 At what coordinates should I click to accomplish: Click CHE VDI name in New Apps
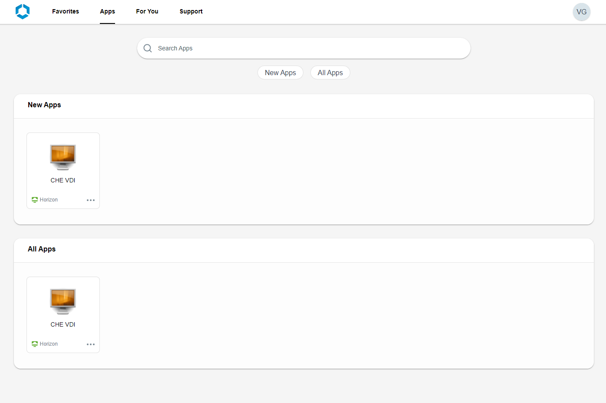tap(63, 180)
